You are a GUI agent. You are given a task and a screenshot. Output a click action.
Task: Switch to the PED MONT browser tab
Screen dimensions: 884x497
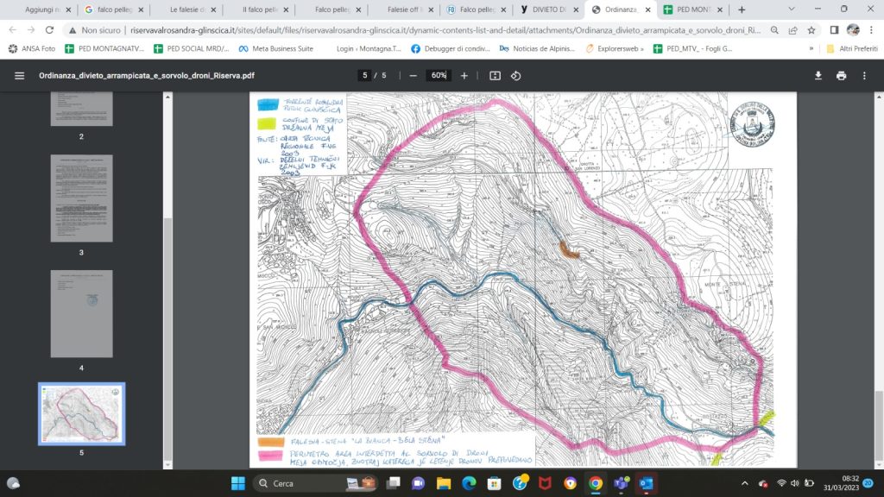point(692,9)
